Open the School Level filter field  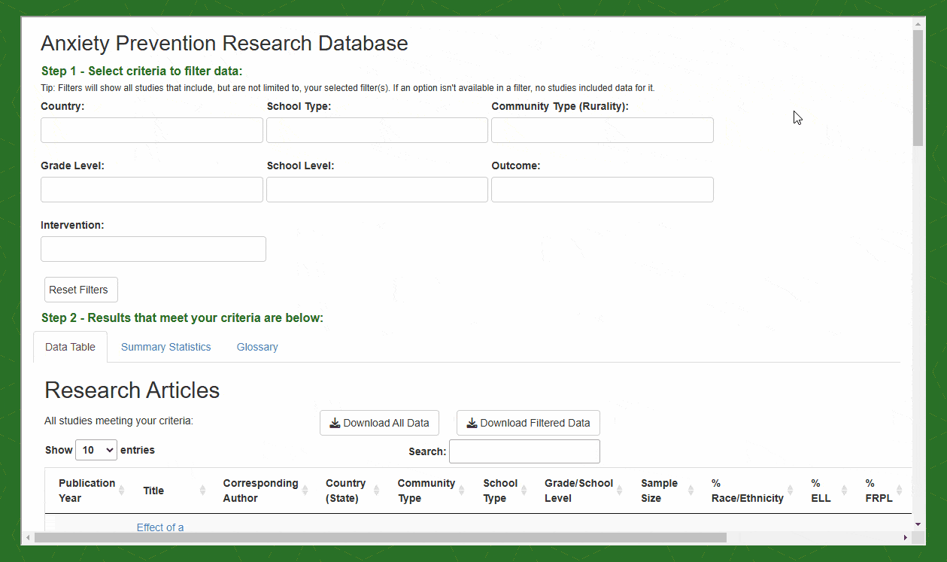[377, 190]
